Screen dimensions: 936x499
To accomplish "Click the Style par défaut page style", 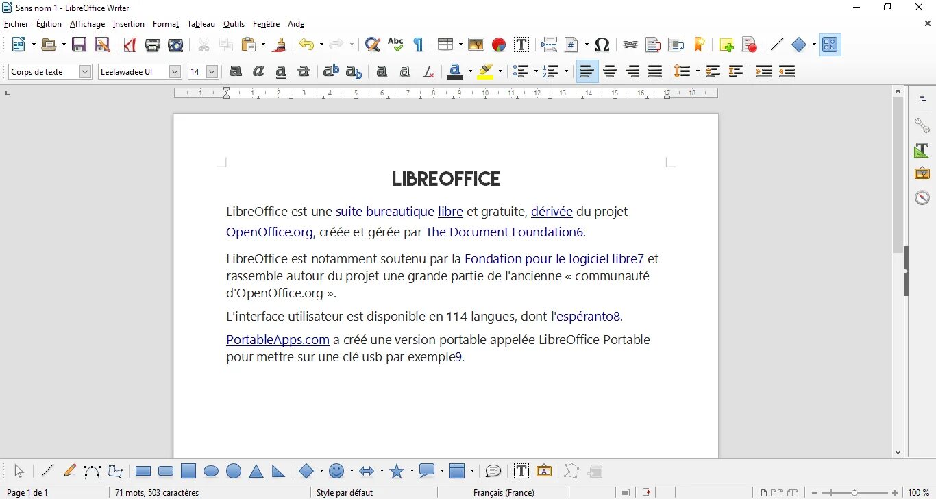I will (345, 492).
